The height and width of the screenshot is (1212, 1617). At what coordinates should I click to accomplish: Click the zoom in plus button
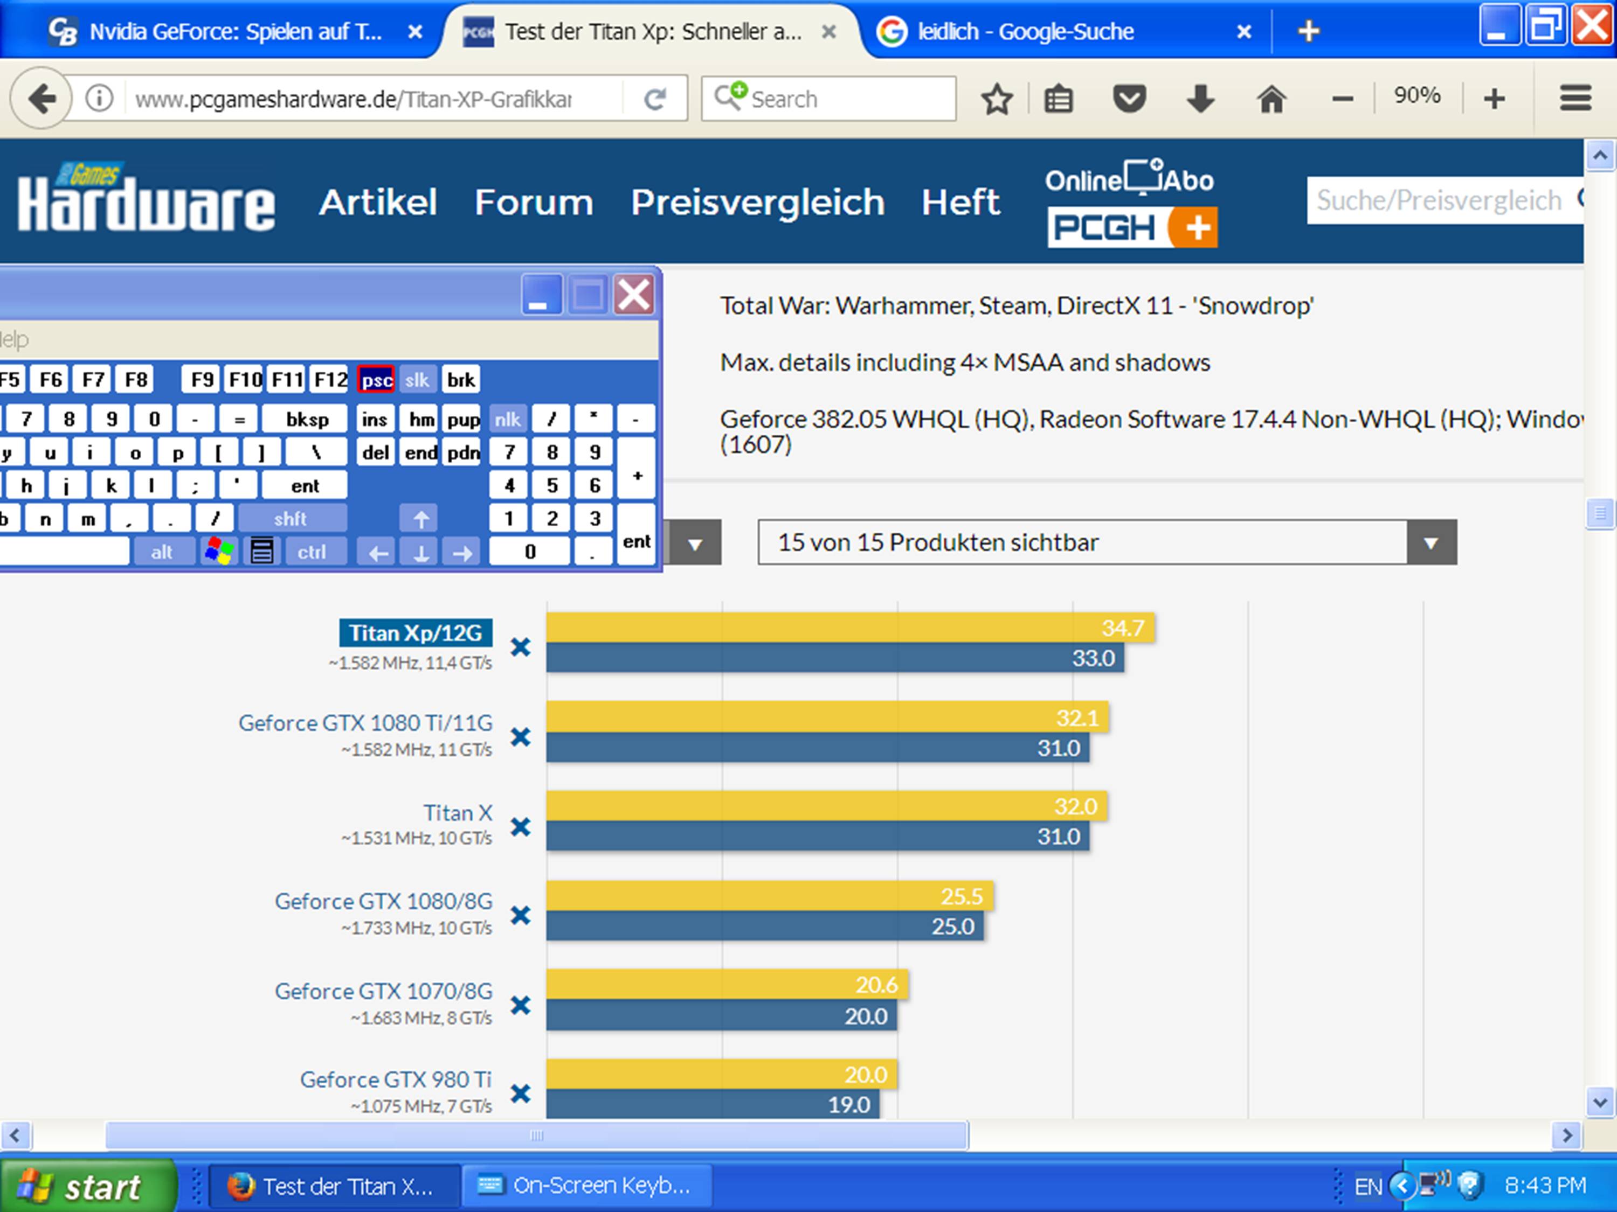click(1494, 99)
